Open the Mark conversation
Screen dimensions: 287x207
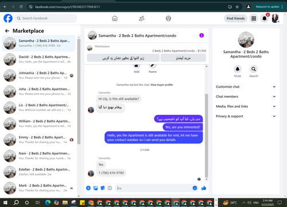38,188
